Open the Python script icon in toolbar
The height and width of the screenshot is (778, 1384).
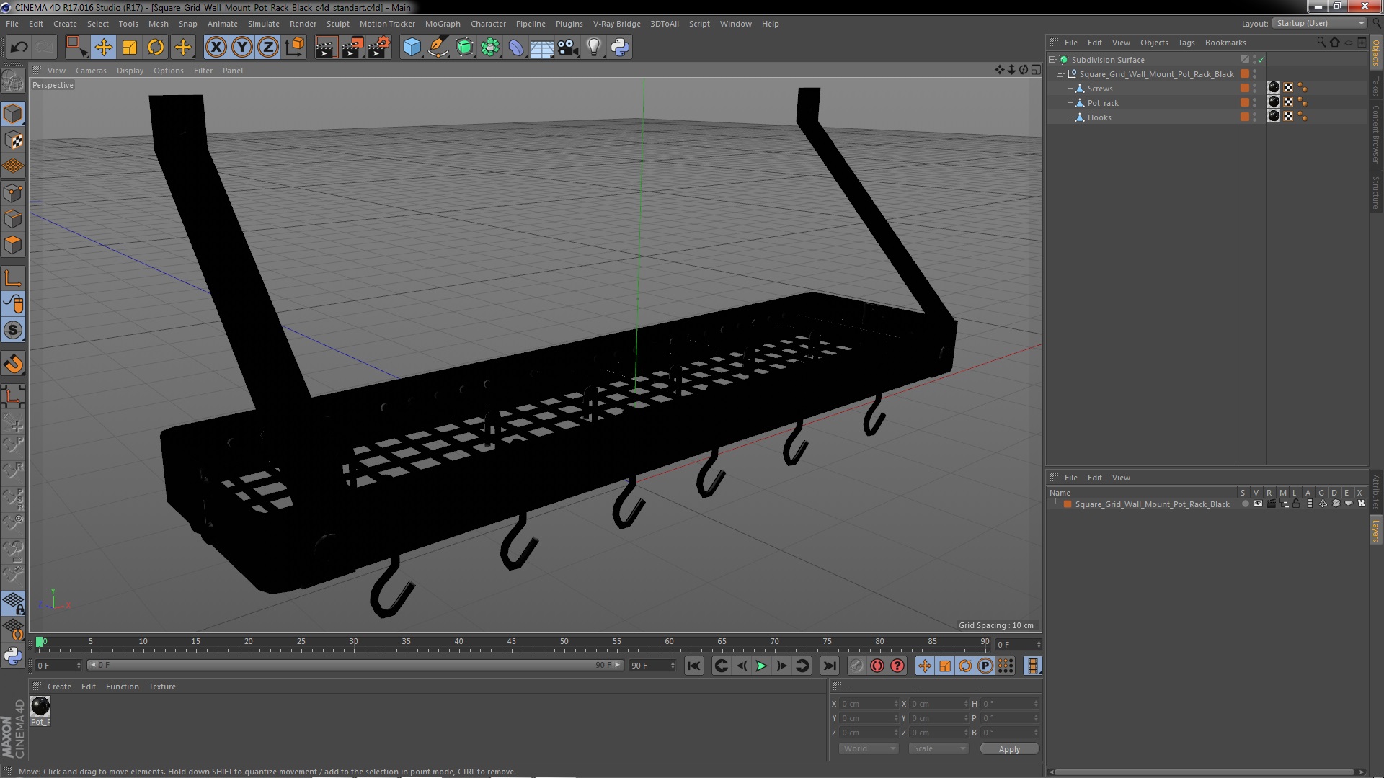(x=620, y=48)
